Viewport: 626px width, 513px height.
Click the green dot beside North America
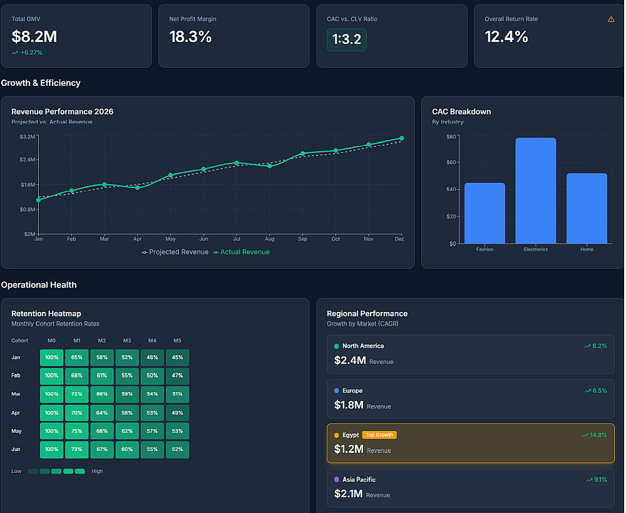[337, 346]
